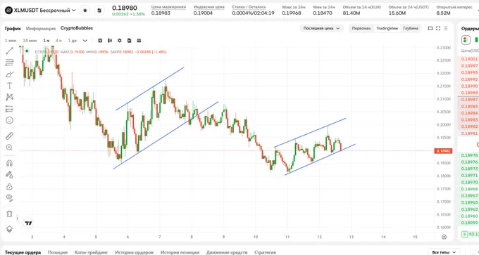Select the text annotation tool
The image size is (479, 255).
coord(9,86)
